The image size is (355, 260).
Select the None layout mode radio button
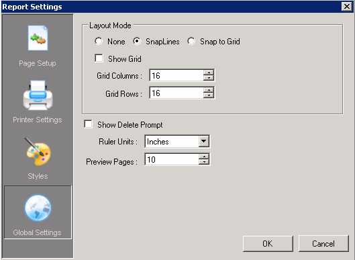coord(99,41)
